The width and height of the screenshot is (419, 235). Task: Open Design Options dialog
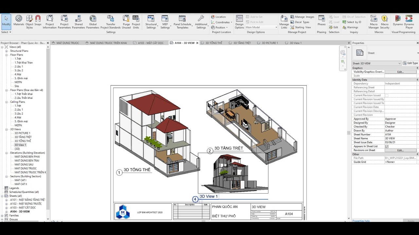(239, 22)
